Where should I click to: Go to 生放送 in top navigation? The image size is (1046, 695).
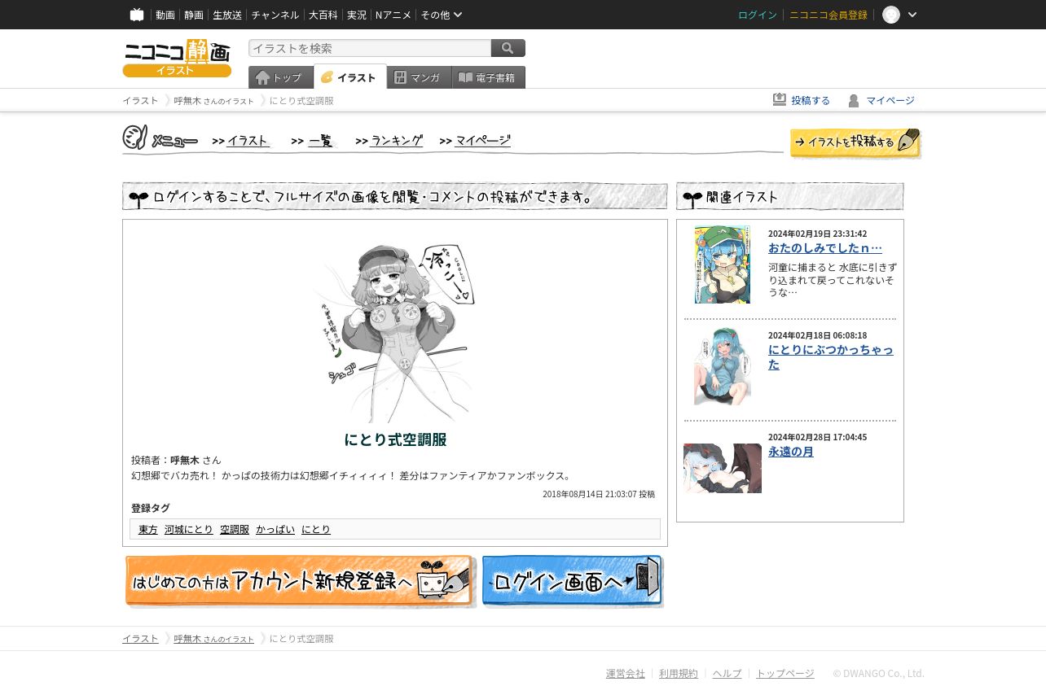(227, 15)
